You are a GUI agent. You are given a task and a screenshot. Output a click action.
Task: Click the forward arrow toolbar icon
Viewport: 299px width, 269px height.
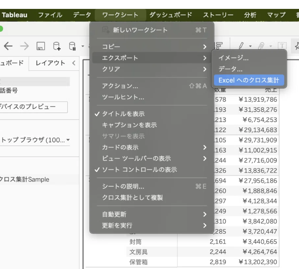coord(24,46)
